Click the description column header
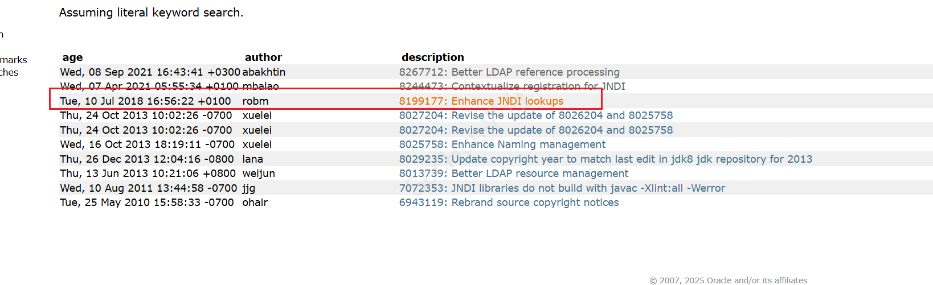933x285 pixels. (x=432, y=57)
